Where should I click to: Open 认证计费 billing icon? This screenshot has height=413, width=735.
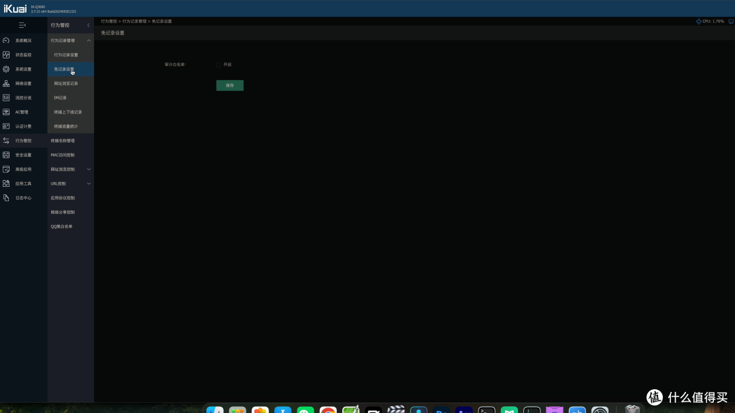pyautogui.click(x=6, y=126)
